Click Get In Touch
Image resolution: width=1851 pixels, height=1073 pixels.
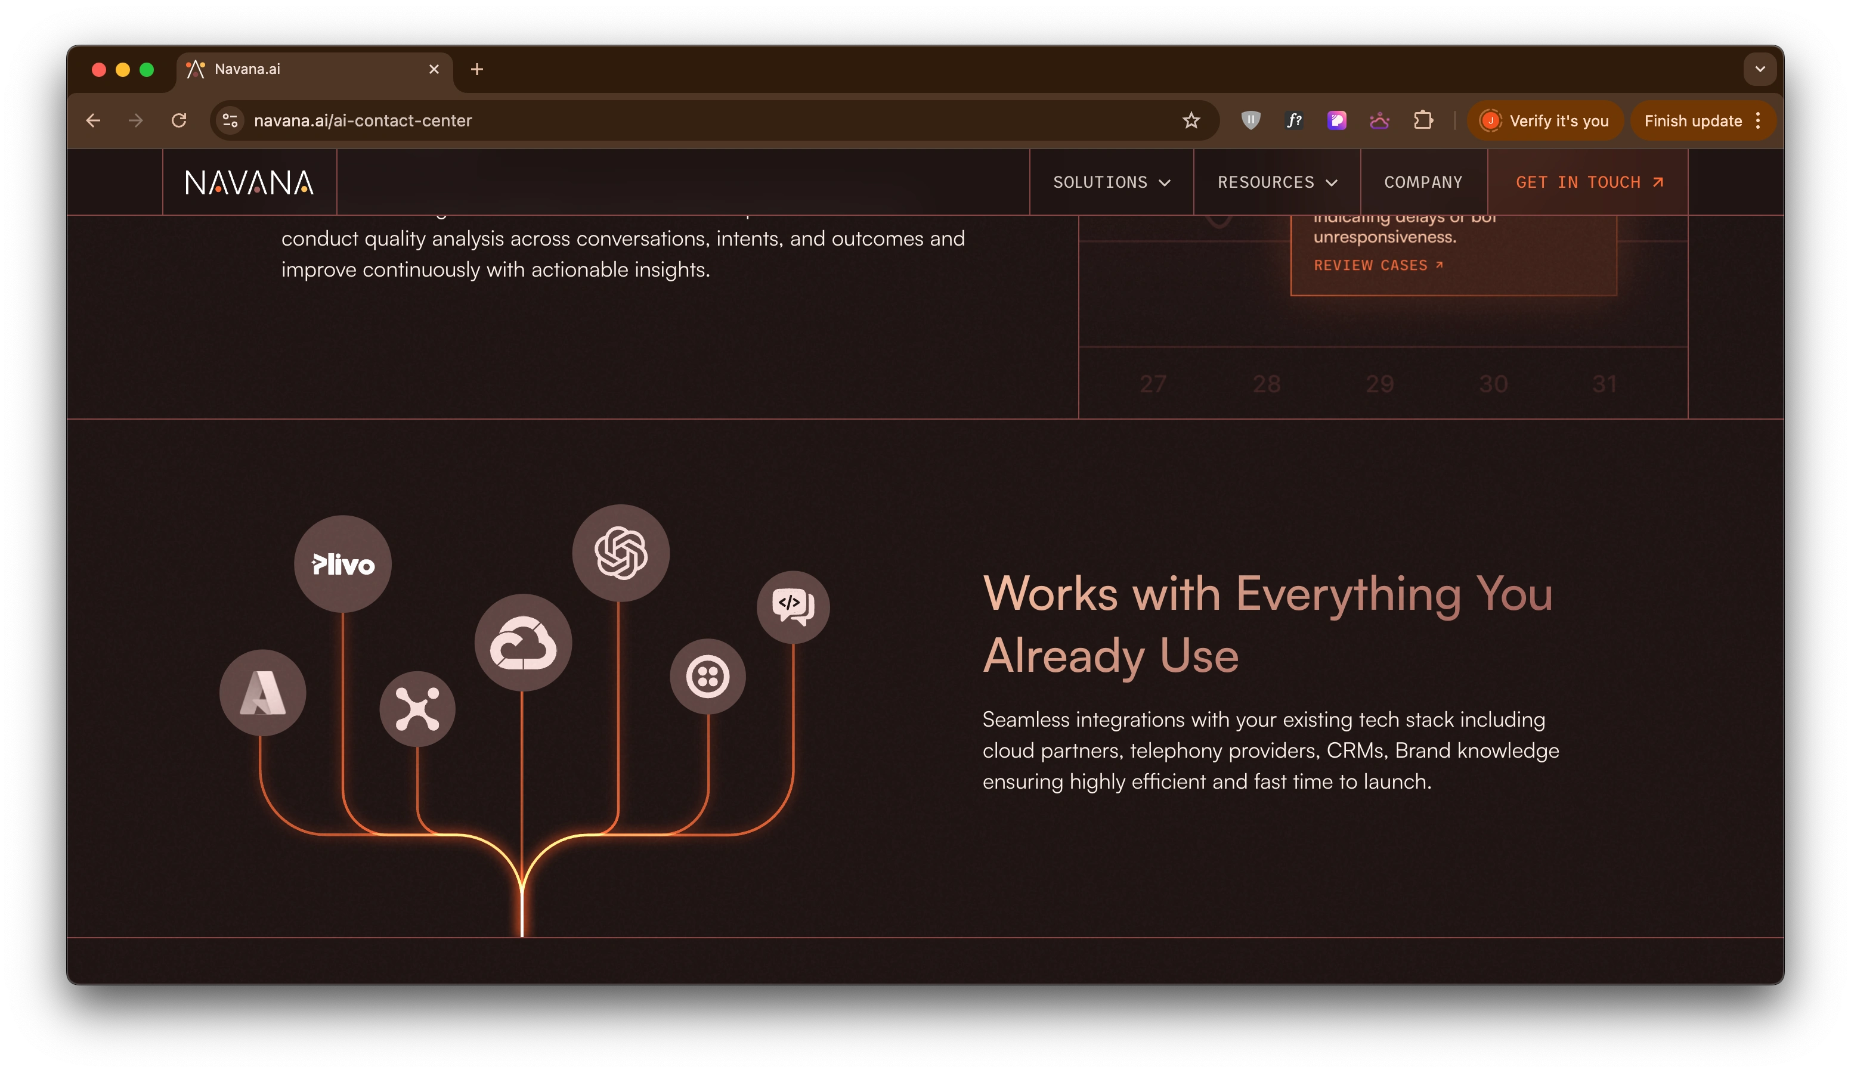pyautogui.click(x=1588, y=182)
